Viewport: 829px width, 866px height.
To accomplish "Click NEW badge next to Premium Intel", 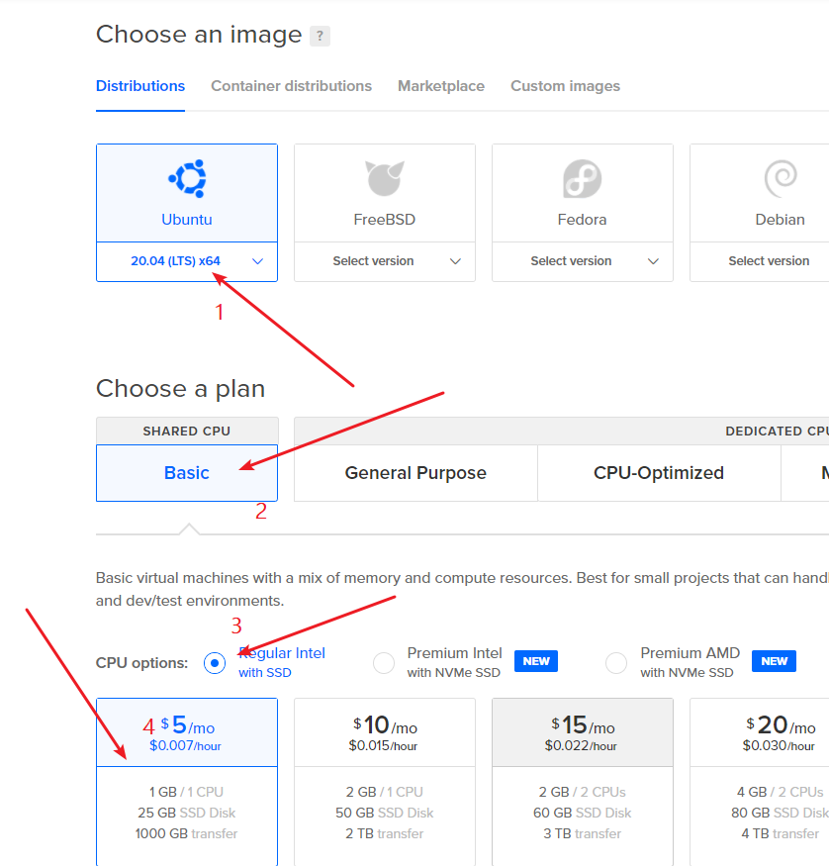I will click(536, 661).
